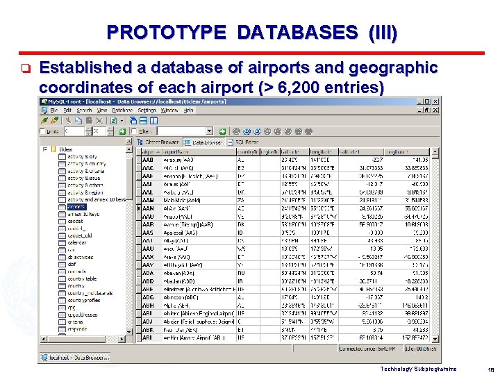
Task: Click the tile vertically toolbar icon
Action: pyautogui.click(x=153, y=121)
